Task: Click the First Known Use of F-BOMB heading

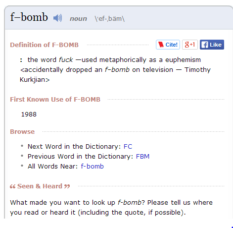Action: click(x=55, y=100)
